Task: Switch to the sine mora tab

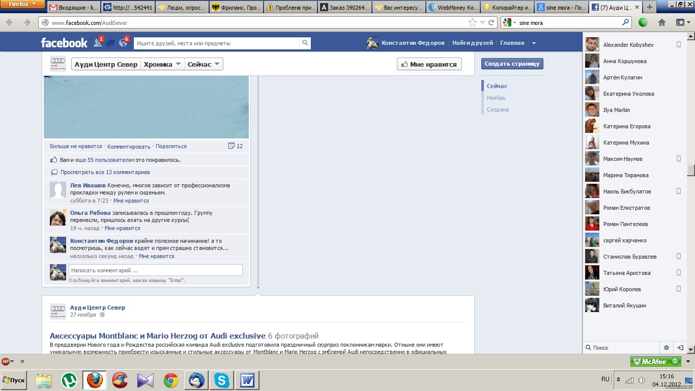Action: click(562, 8)
